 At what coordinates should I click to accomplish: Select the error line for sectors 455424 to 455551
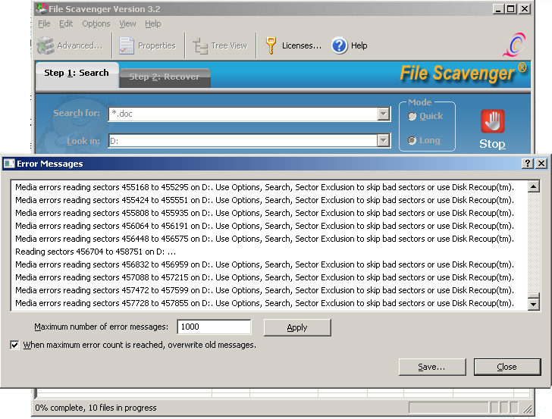[265, 200]
